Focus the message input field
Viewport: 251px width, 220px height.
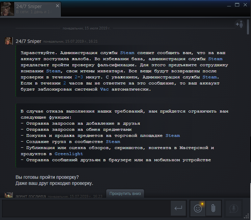tap(86, 208)
